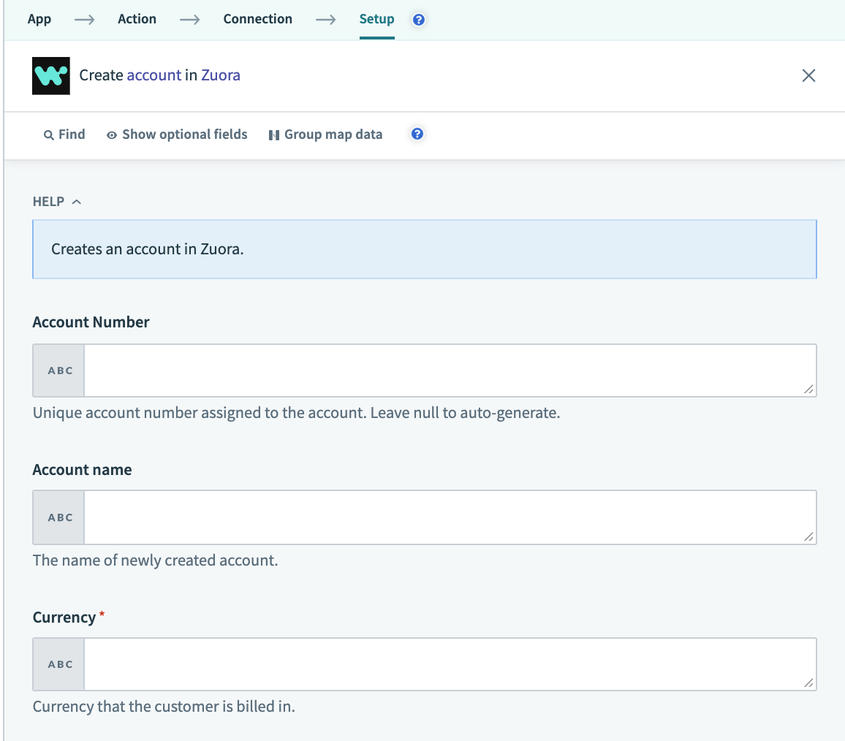Switch to the App step
Image resolution: width=845 pixels, height=741 pixels.
[x=39, y=20]
